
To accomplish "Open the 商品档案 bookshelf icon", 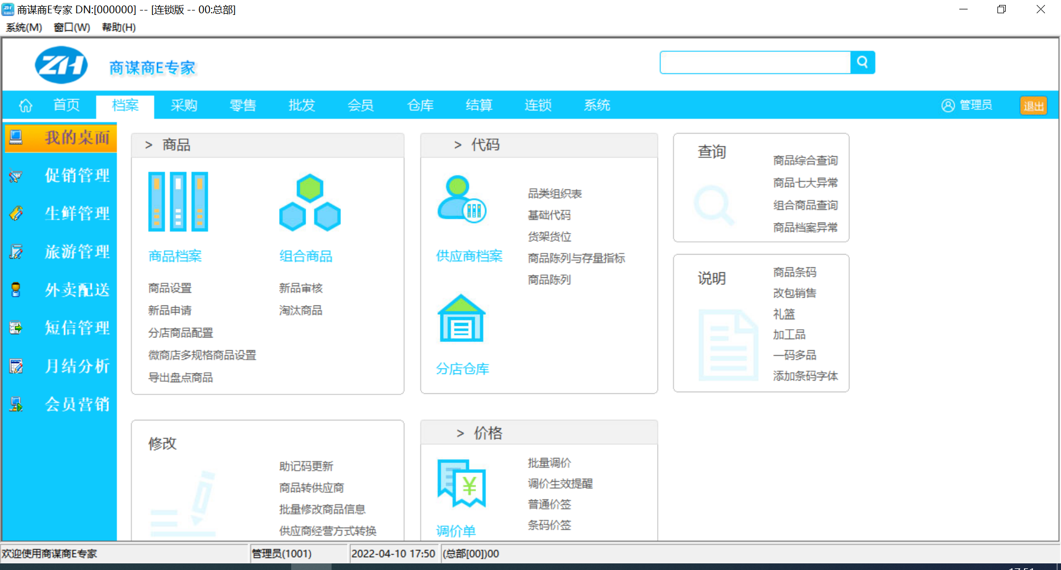I will point(178,202).
